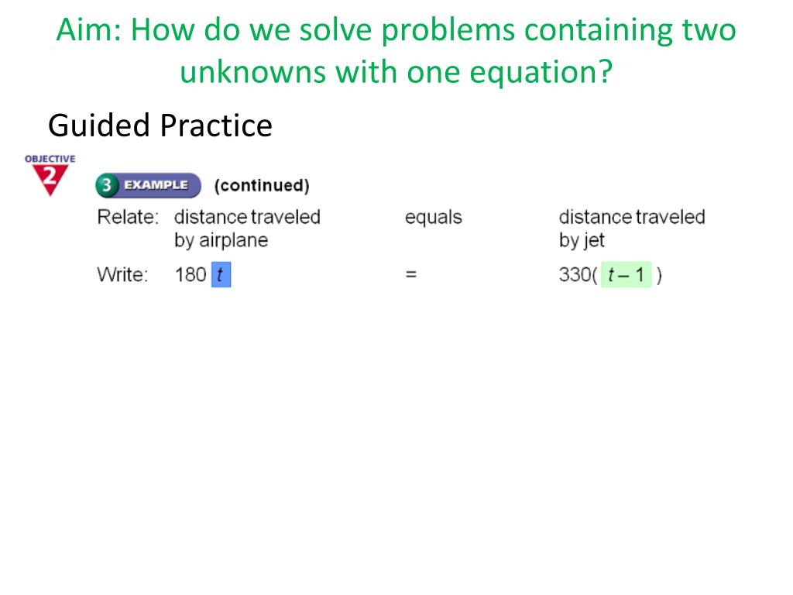Screen dimensions: 793x595
Task: Click 'by airplane' text line
Action: [x=221, y=240]
